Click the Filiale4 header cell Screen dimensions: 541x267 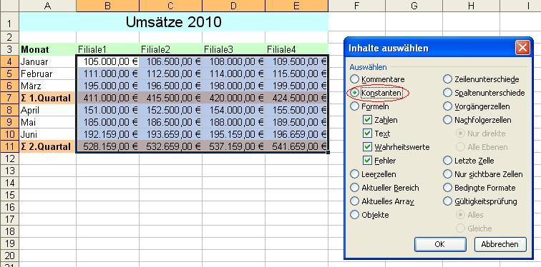click(x=297, y=49)
